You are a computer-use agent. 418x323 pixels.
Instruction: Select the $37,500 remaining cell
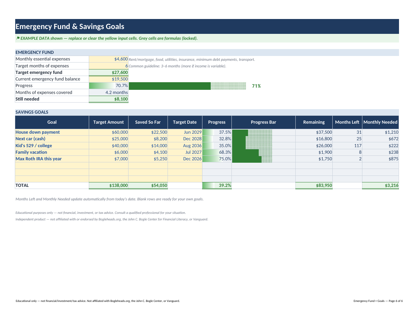314,132
